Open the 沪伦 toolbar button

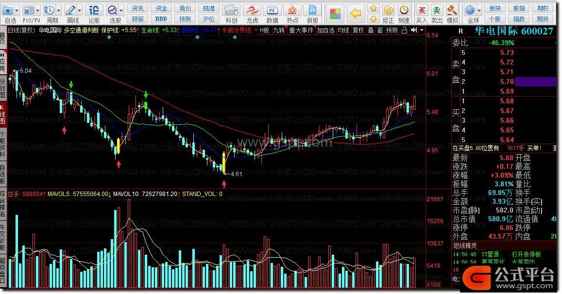click(208, 18)
